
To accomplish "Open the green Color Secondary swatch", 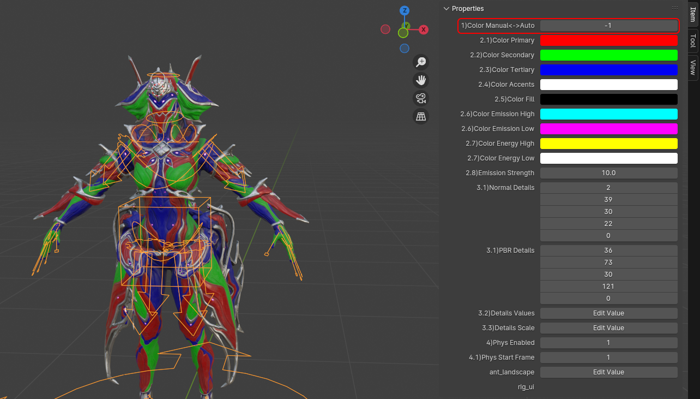I will click(x=608, y=55).
